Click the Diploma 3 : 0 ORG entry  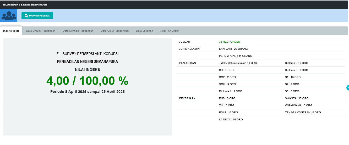(297, 70)
